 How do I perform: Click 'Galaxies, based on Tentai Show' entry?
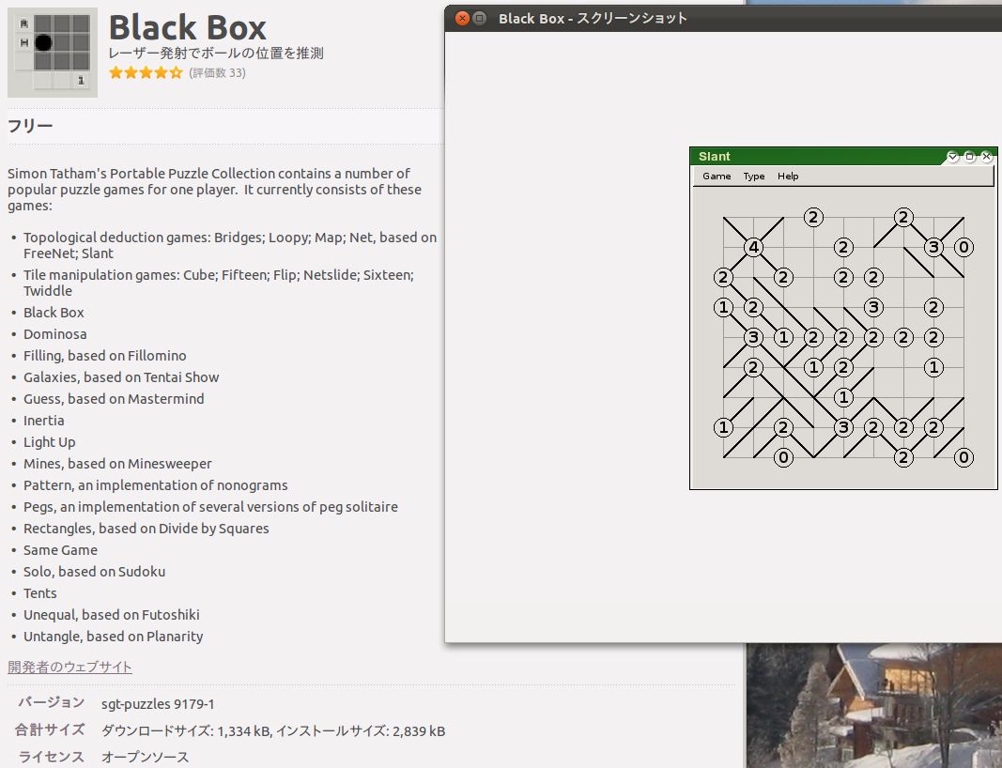click(121, 377)
